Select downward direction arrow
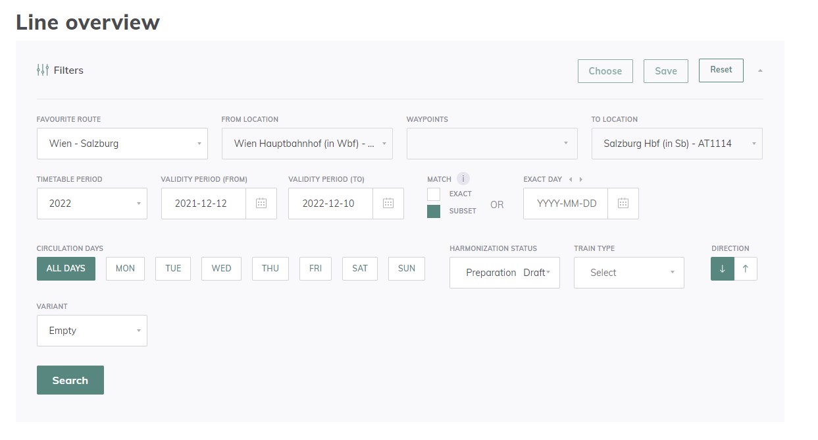 tap(722, 269)
